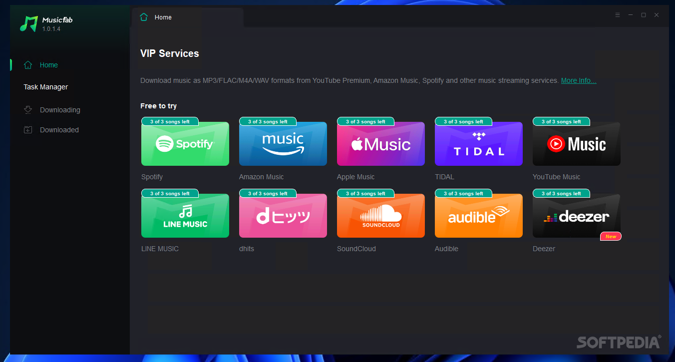Screen dimensions: 675x362
Task: Open the SoundCloud service card
Action: tap(381, 216)
